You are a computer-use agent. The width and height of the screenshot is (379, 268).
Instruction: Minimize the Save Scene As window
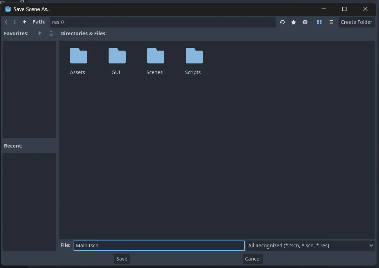[x=324, y=9]
